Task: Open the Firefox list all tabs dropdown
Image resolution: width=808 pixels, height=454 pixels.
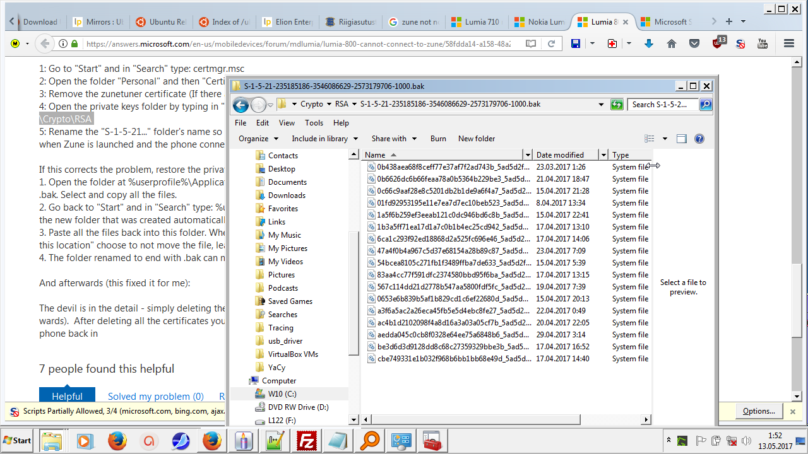Action: [x=743, y=21]
